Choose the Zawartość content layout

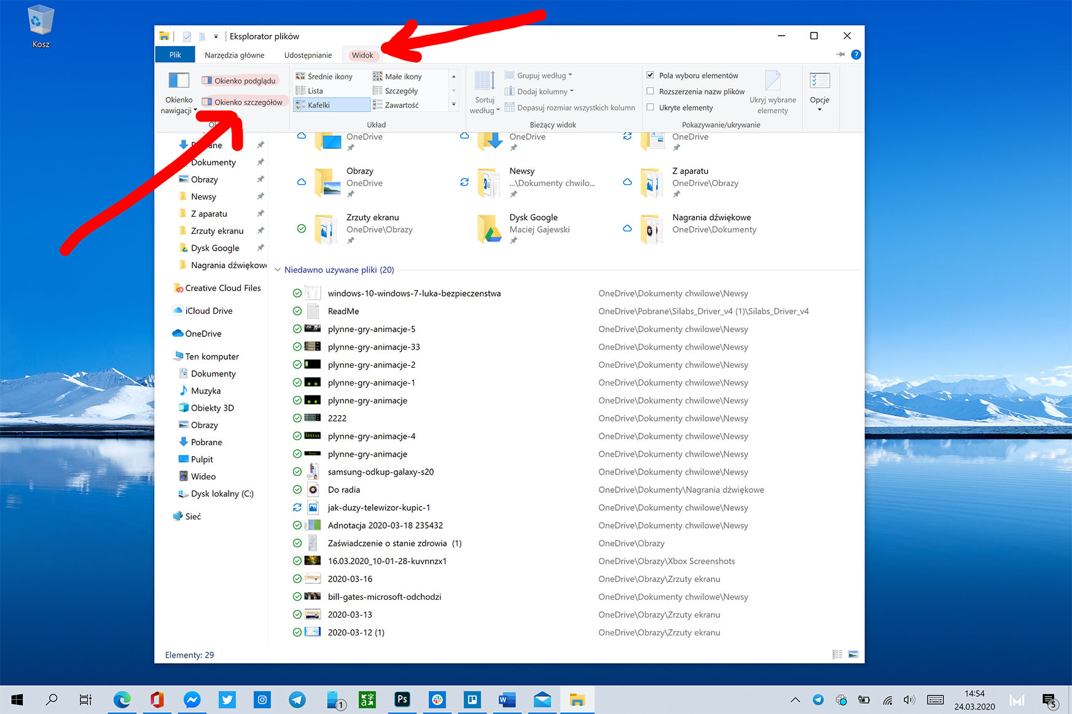(396, 105)
